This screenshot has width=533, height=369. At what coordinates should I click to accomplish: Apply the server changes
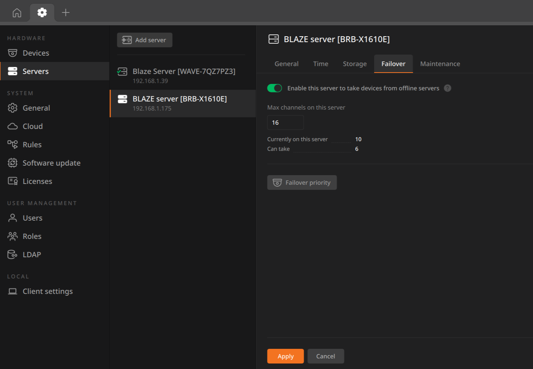(x=286, y=356)
